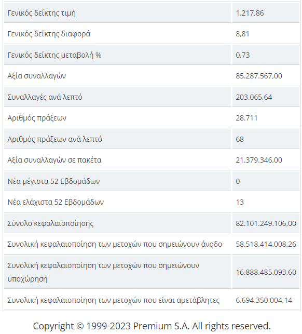Click the Premium S.A. copyright text
This screenshot has height=334, width=302.
[x=152, y=326]
